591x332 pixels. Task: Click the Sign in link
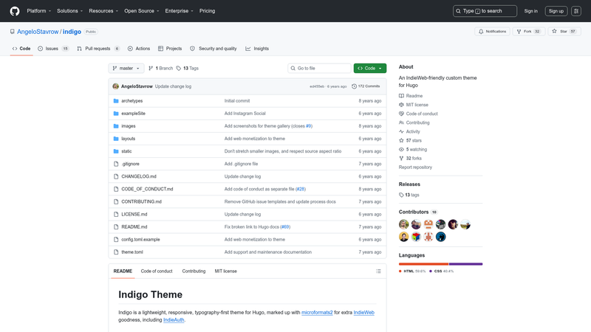[x=530, y=11]
